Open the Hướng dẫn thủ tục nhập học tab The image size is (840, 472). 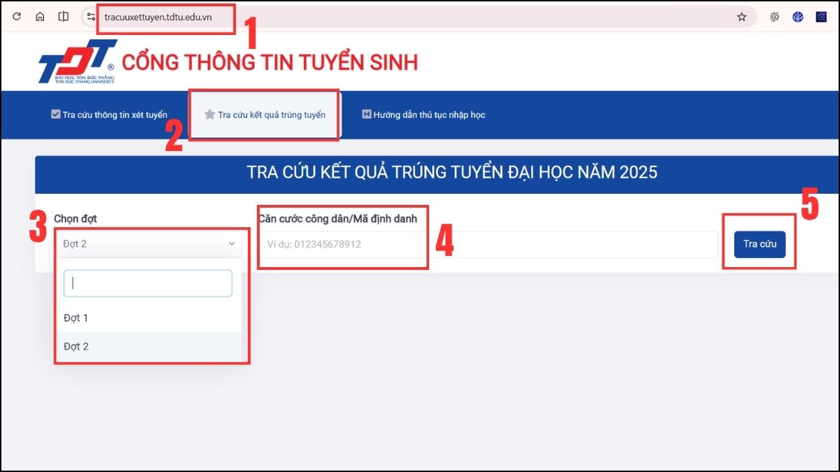coord(423,115)
